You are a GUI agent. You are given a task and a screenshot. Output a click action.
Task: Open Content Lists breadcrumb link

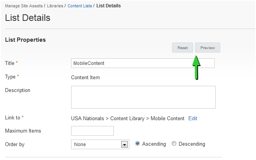click(80, 6)
